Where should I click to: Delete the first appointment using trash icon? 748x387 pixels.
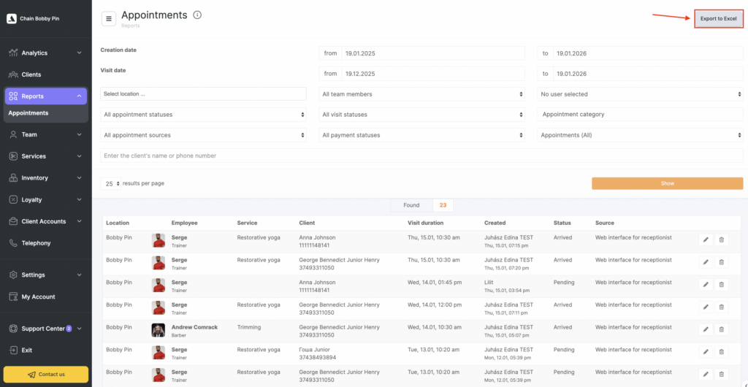[722, 240]
